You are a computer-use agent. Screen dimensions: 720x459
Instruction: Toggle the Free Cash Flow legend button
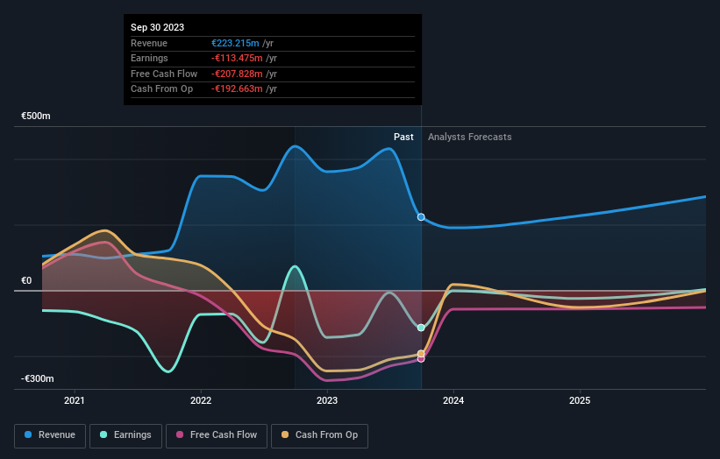coord(217,435)
